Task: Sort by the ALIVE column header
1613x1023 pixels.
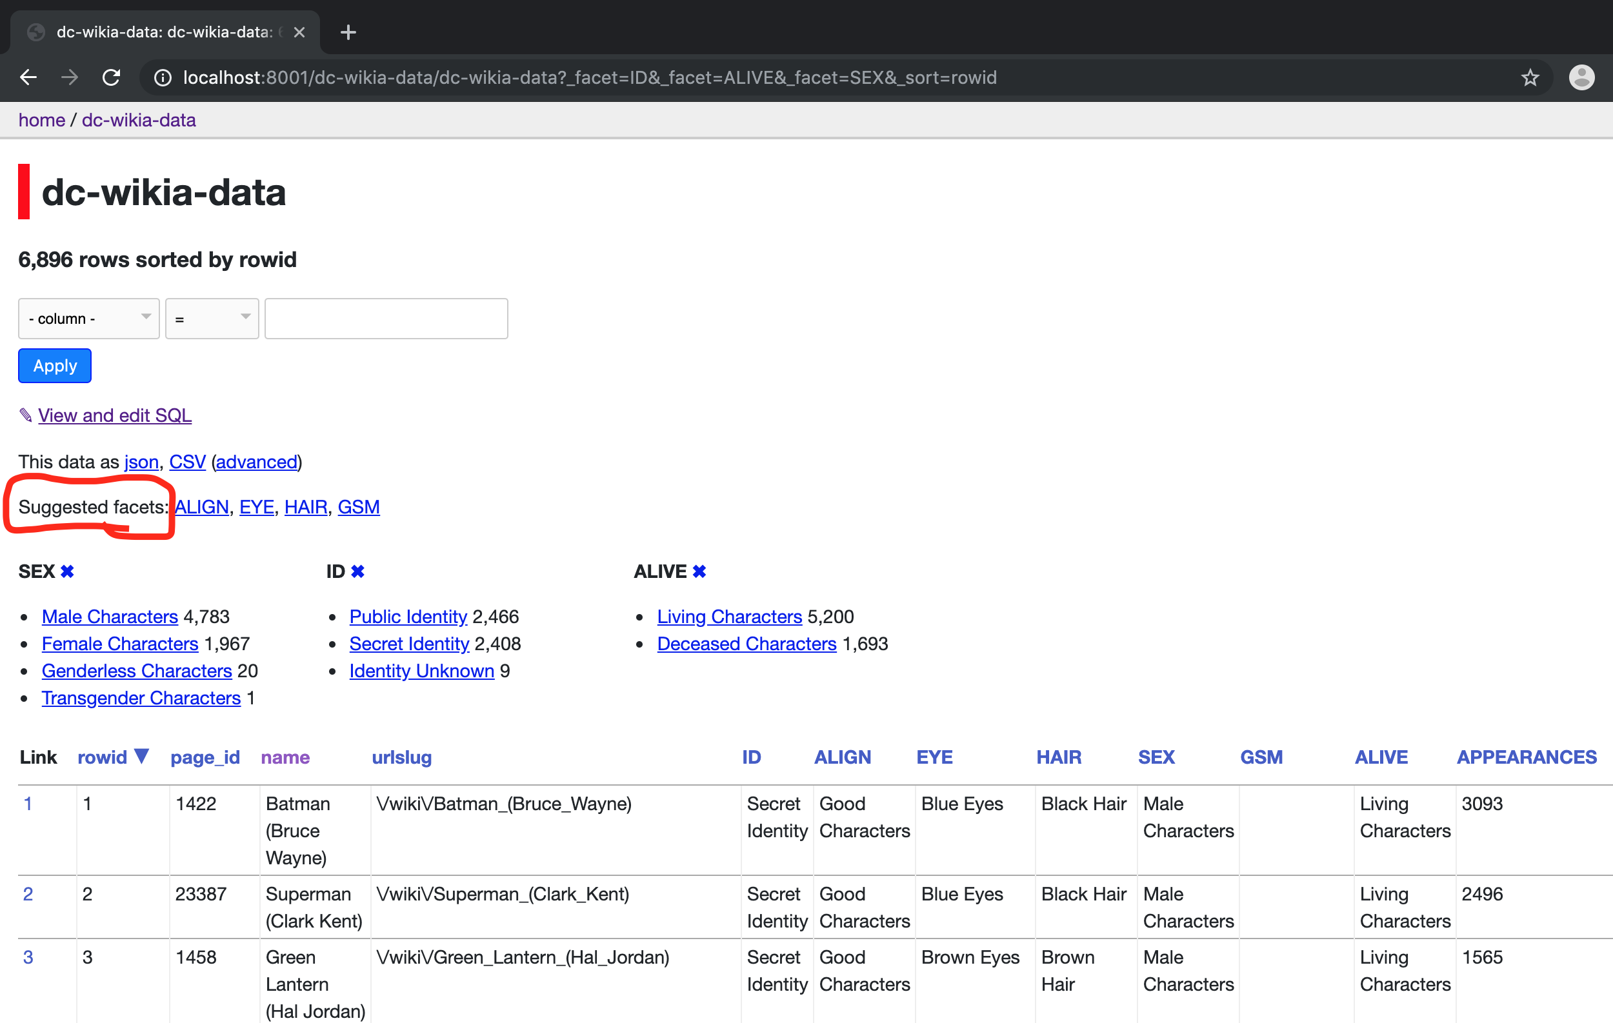Action: point(1381,757)
